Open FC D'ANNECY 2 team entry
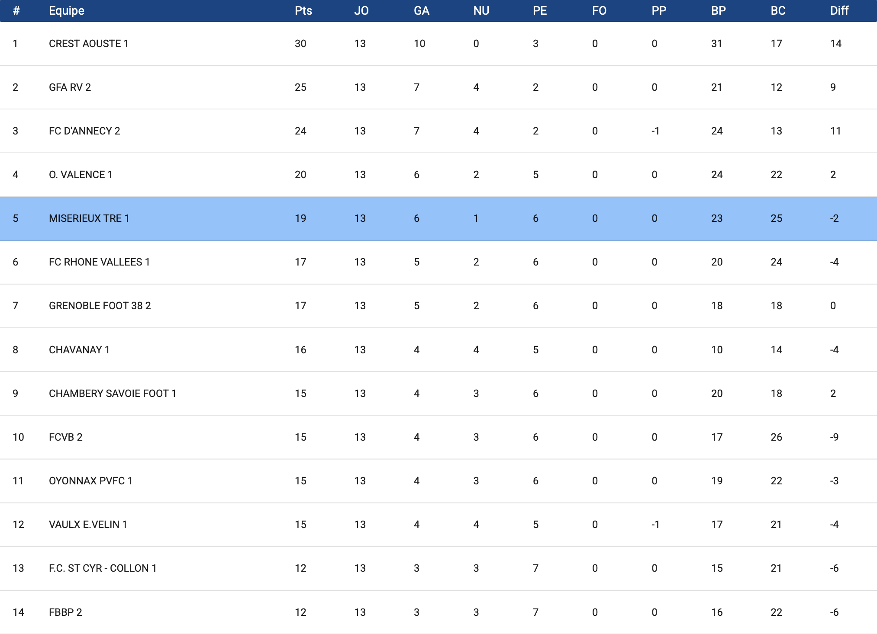Image resolution: width=877 pixels, height=634 pixels. point(84,131)
